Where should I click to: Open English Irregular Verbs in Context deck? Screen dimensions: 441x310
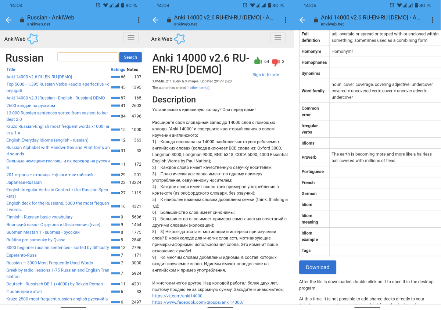[57, 193]
